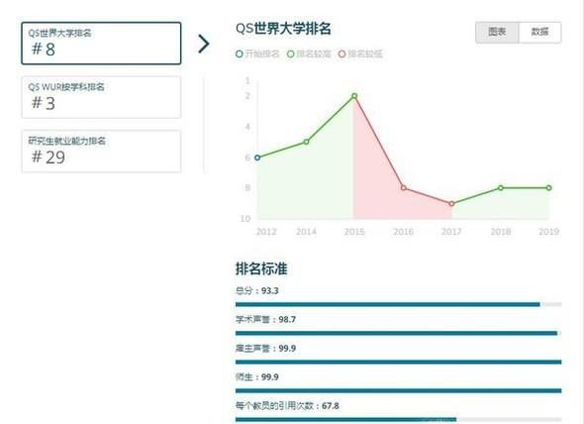Select the QS世界大学排名 #8 card
The width and height of the screenshot is (584, 424).
pyautogui.click(x=101, y=44)
